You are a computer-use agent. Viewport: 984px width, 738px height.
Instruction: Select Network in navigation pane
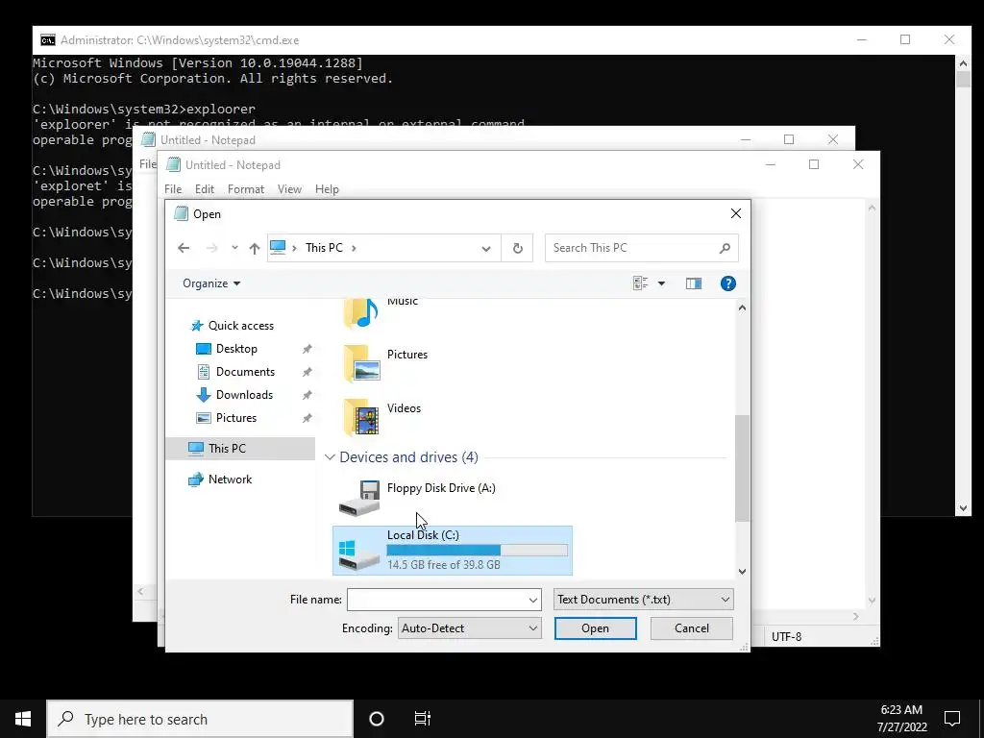pos(230,480)
